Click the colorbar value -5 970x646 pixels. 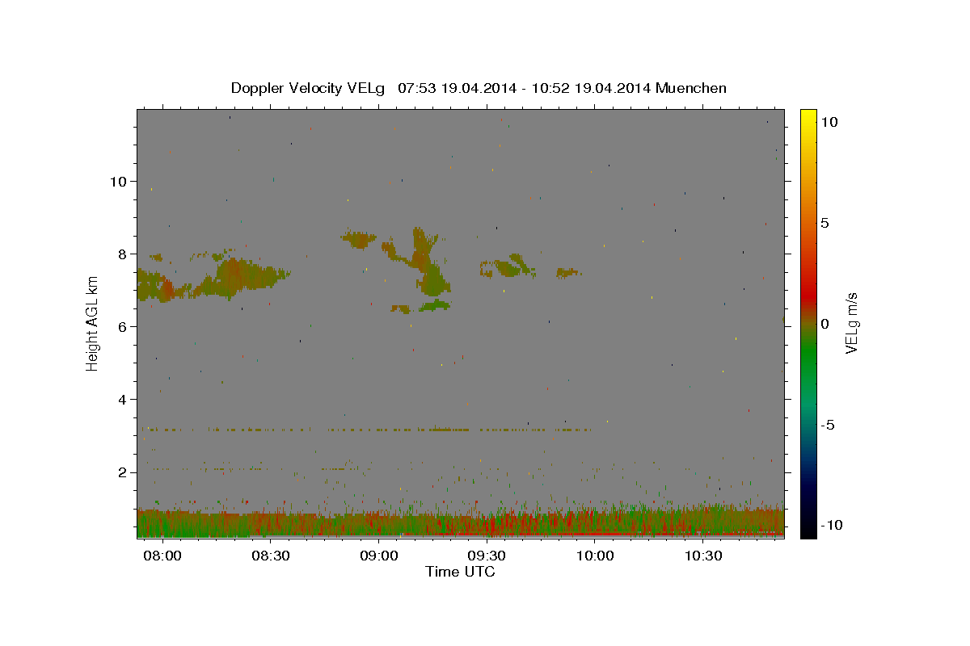(x=826, y=425)
